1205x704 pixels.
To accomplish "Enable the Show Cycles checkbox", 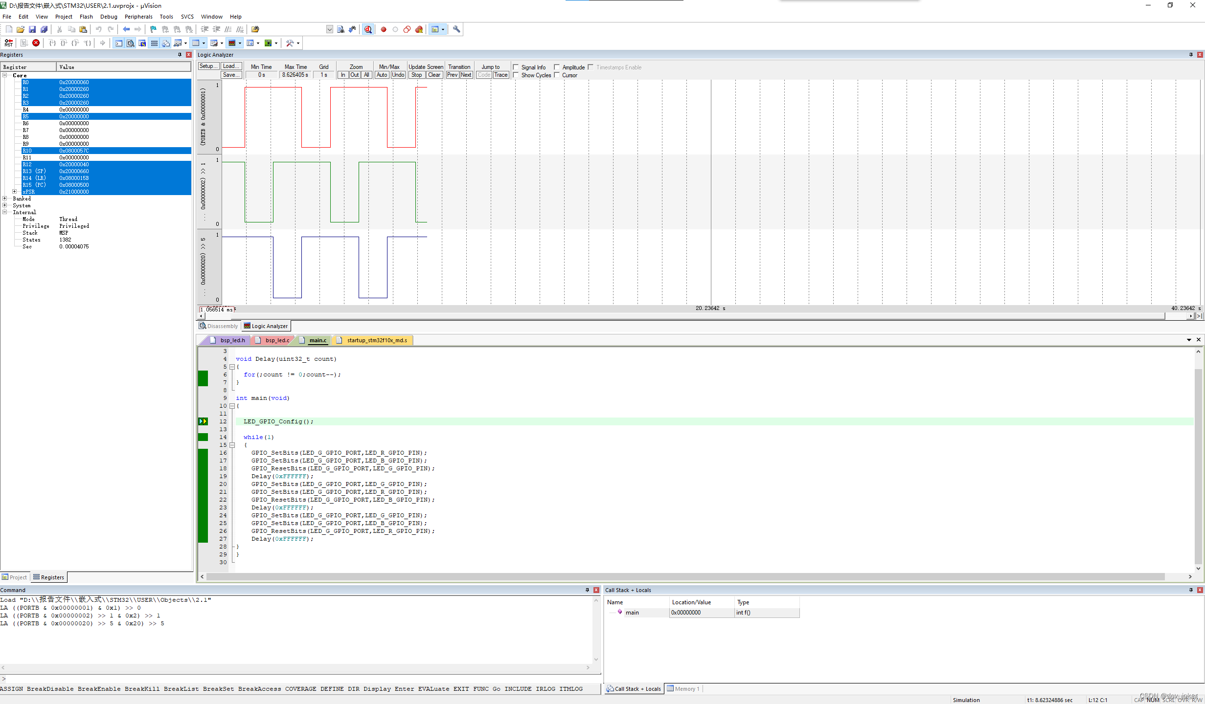I will pyautogui.click(x=516, y=75).
